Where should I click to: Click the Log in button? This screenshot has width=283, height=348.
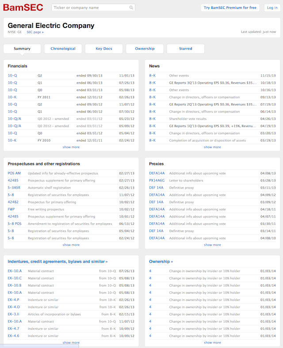pyautogui.click(x=272, y=8)
